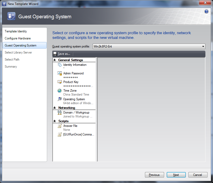Viewport: 213px width, 183px height.
Task: Select the Summary step
Action: coord(11,67)
